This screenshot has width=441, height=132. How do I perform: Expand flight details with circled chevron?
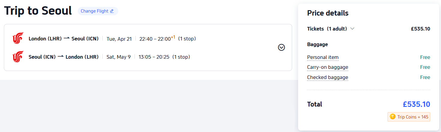[281, 47]
